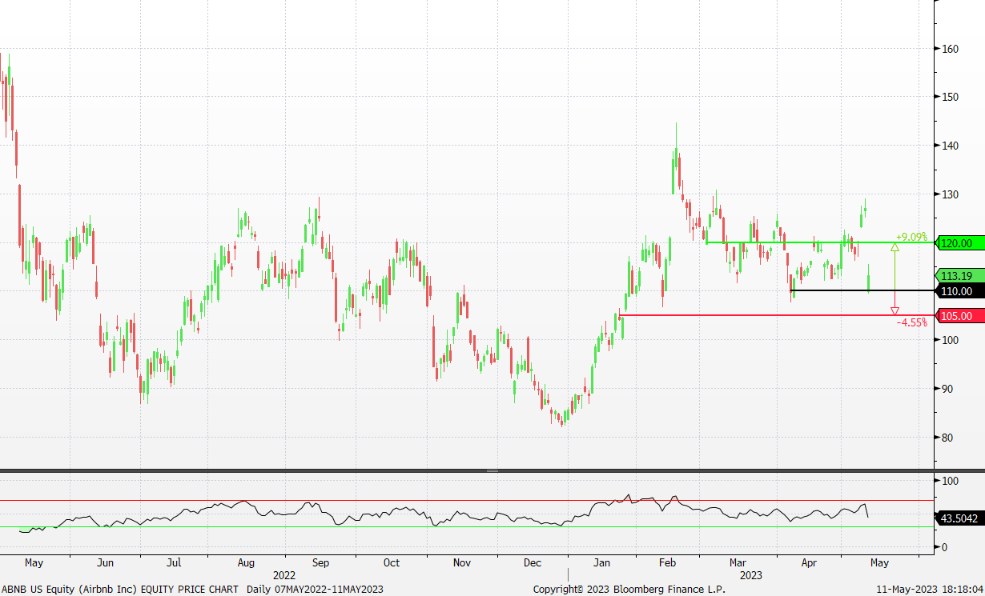Click the 2022 year label

pos(284,575)
